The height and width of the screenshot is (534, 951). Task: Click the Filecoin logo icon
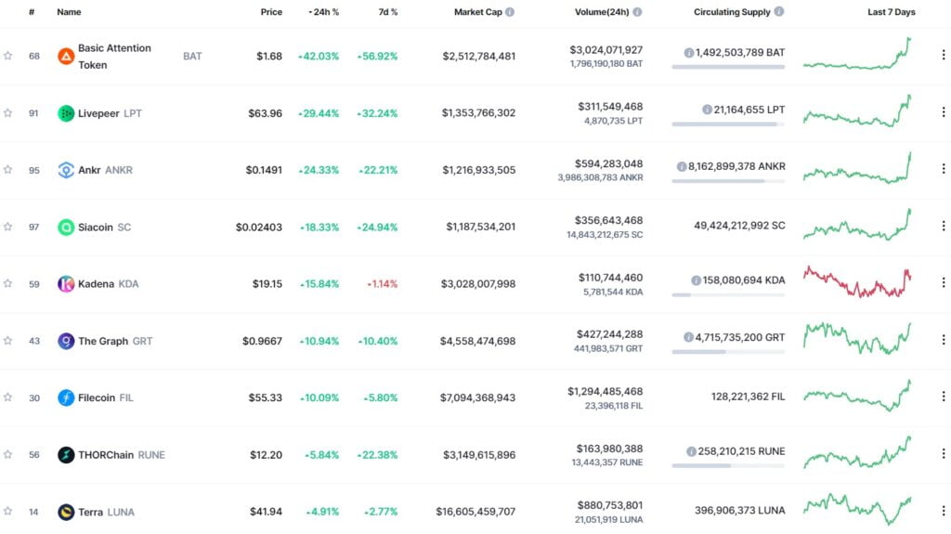point(66,397)
